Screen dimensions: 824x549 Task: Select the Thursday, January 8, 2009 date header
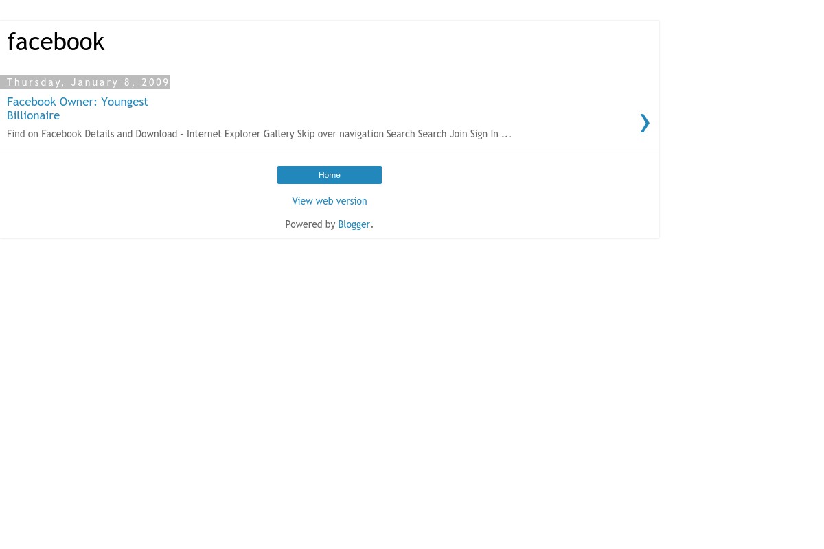pyautogui.click(x=85, y=82)
